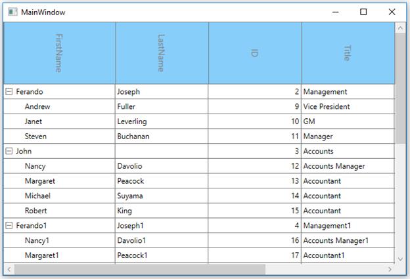Select the Joseph last name cell
410x279 pixels.
coord(162,91)
